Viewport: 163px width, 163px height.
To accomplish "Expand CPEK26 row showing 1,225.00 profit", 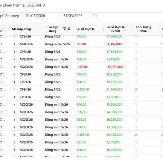I will [x=14, y=89].
